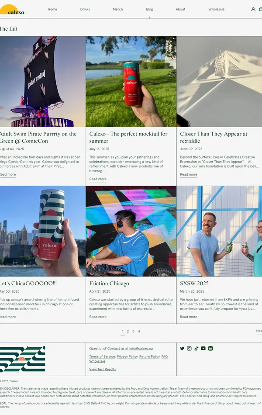The width and height of the screenshot is (262, 415).
Task: Open the Drinks menu
Action: [85, 9]
